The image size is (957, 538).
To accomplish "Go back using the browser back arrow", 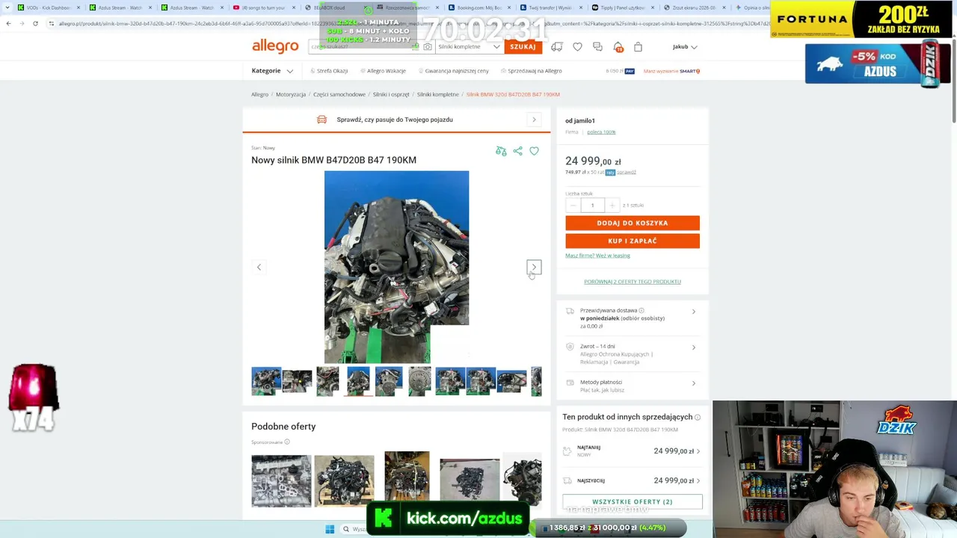I will (8, 23).
